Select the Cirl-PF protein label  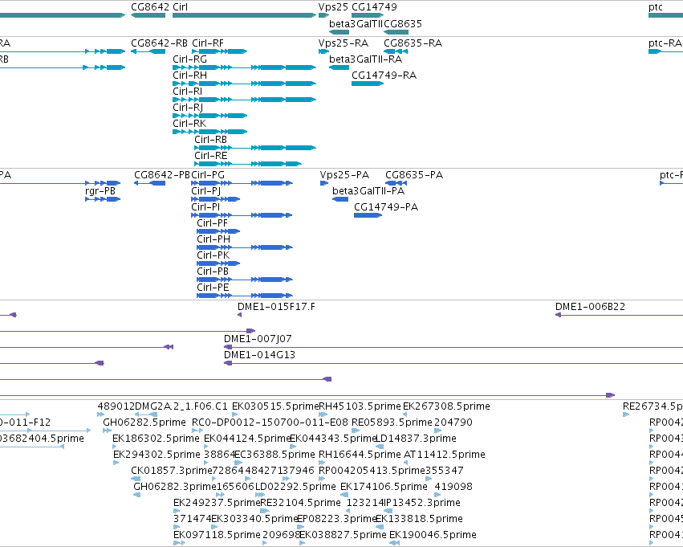213,223
